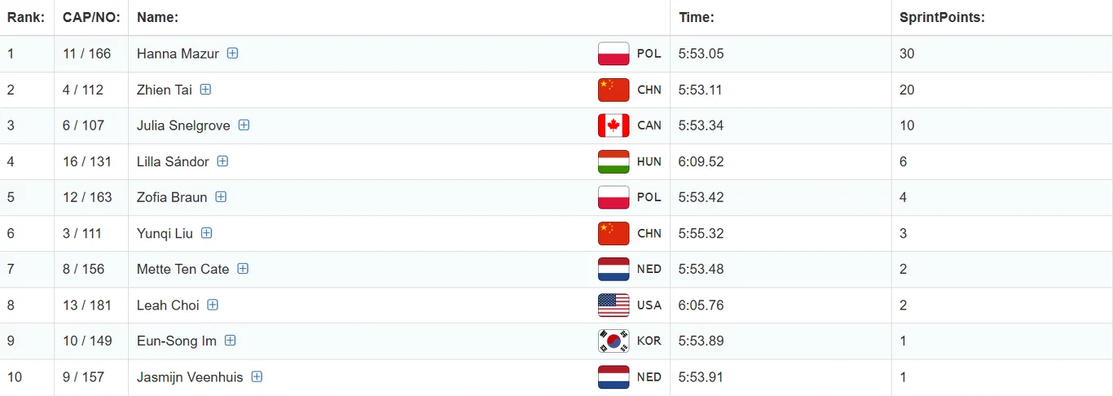Screen dimensions: 1113x396
Task: Select the Name column header
Action: point(157,17)
